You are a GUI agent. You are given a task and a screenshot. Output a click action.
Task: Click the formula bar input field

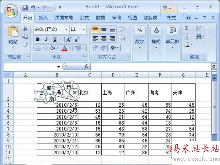pos(151,66)
